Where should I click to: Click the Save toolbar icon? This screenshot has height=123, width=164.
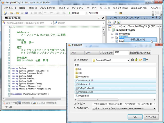(x=22, y=13)
